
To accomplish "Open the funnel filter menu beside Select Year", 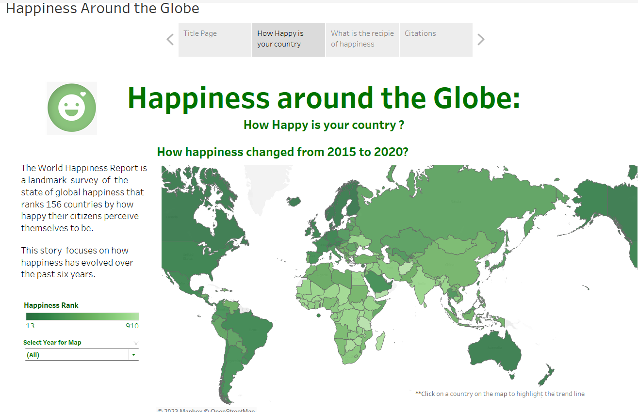I will (x=136, y=342).
